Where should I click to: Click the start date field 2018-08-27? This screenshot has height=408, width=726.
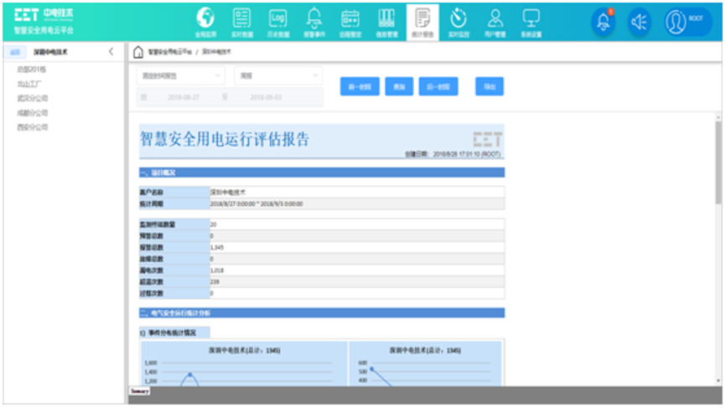click(186, 97)
